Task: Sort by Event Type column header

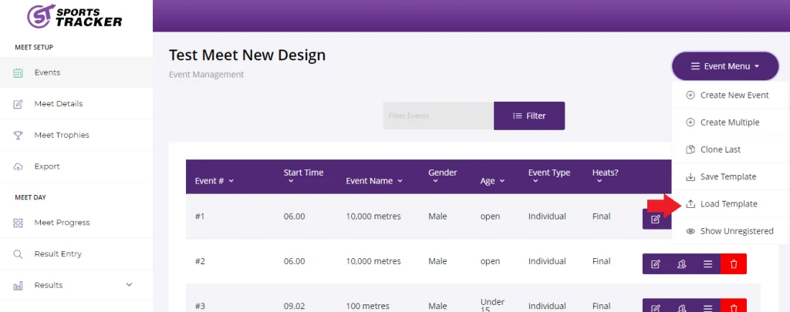Action: click(x=549, y=176)
